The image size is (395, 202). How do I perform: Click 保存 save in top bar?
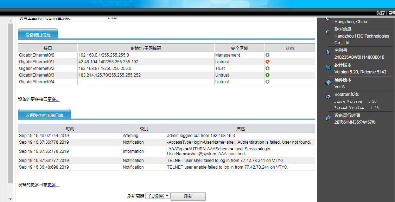click(380, 13)
